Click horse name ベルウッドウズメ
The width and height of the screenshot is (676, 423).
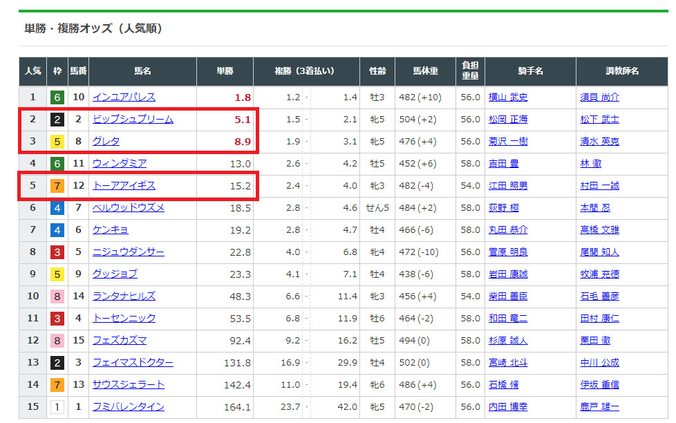[x=129, y=208]
